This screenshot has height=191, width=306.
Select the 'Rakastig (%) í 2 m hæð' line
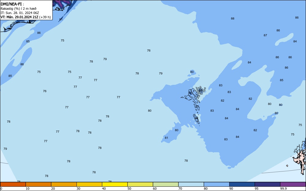pos(18,9)
